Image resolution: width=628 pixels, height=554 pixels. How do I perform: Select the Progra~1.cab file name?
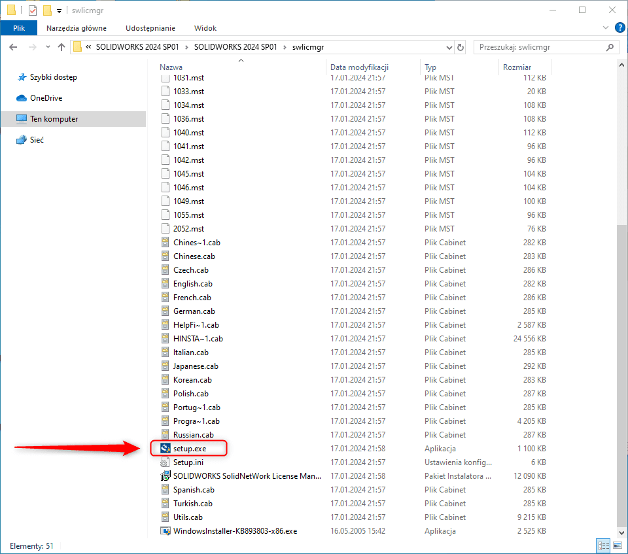tap(197, 421)
